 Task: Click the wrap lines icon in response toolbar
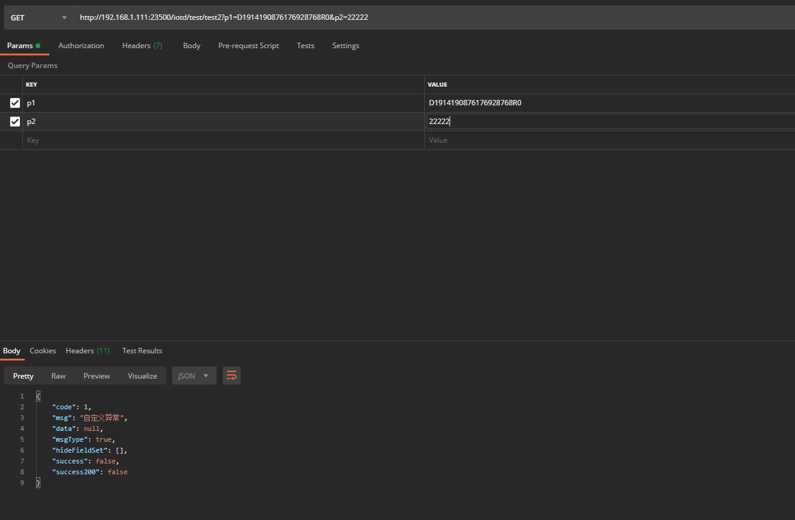pyautogui.click(x=232, y=376)
